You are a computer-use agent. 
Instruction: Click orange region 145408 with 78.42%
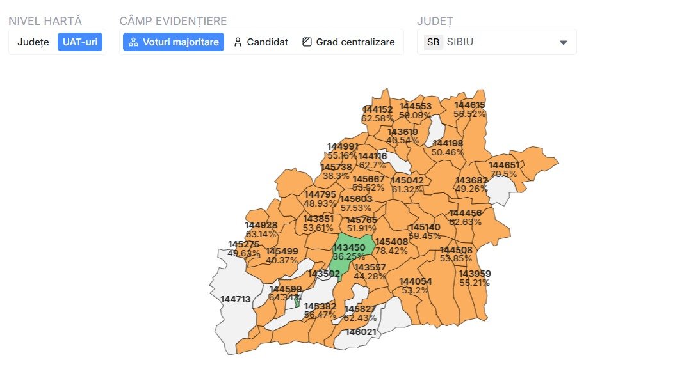pyautogui.click(x=391, y=246)
